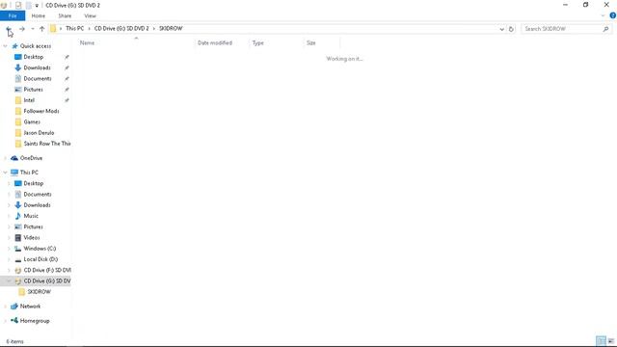Viewport: 617px width, 347px height.
Task: Open Documents under This PC
Action: 38,195
